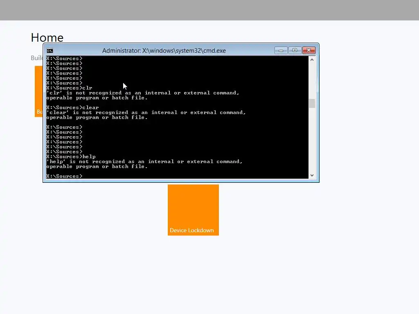The width and height of the screenshot is (419, 314).
Task: Maximize the Administrator cmd.exe window
Action: click(x=295, y=50)
